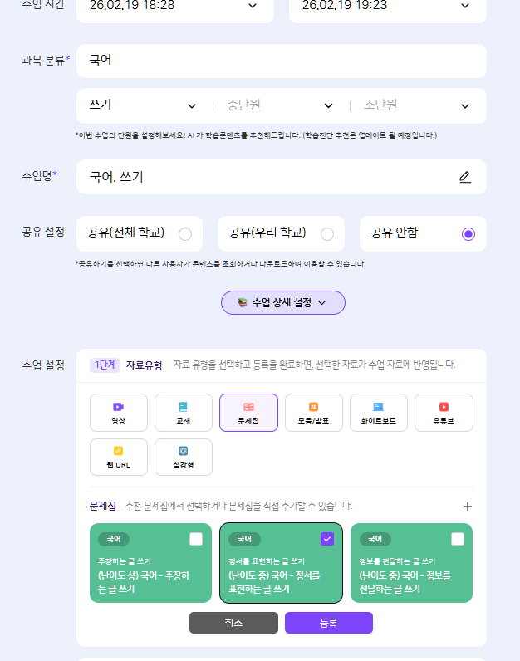Click the pencil edit icon for 수업명
Viewport: 520px width, 661px height.
[x=464, y=177]
